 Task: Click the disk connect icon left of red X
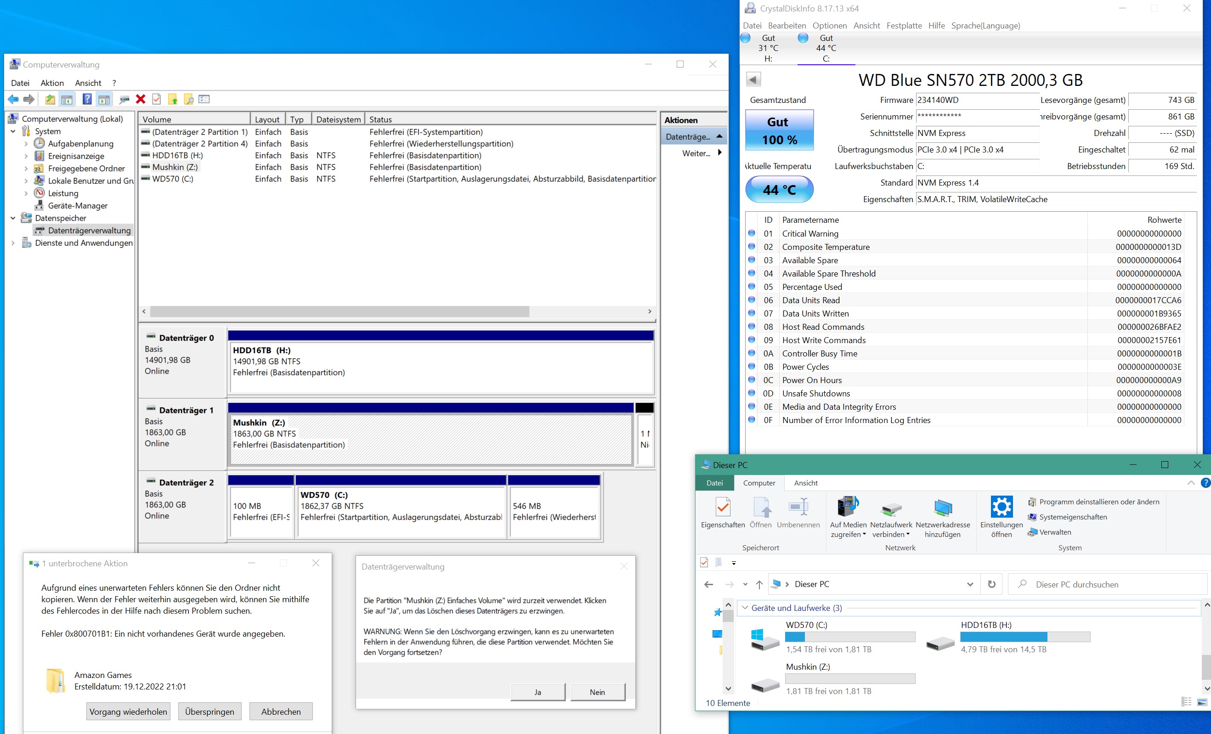[x=124, y=99]
